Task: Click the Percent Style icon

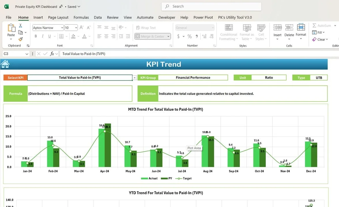Action: tap(189, 36)
